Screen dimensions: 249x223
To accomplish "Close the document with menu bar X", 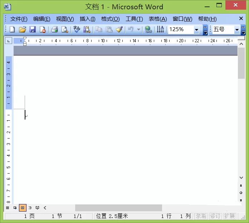I will 241,19.
